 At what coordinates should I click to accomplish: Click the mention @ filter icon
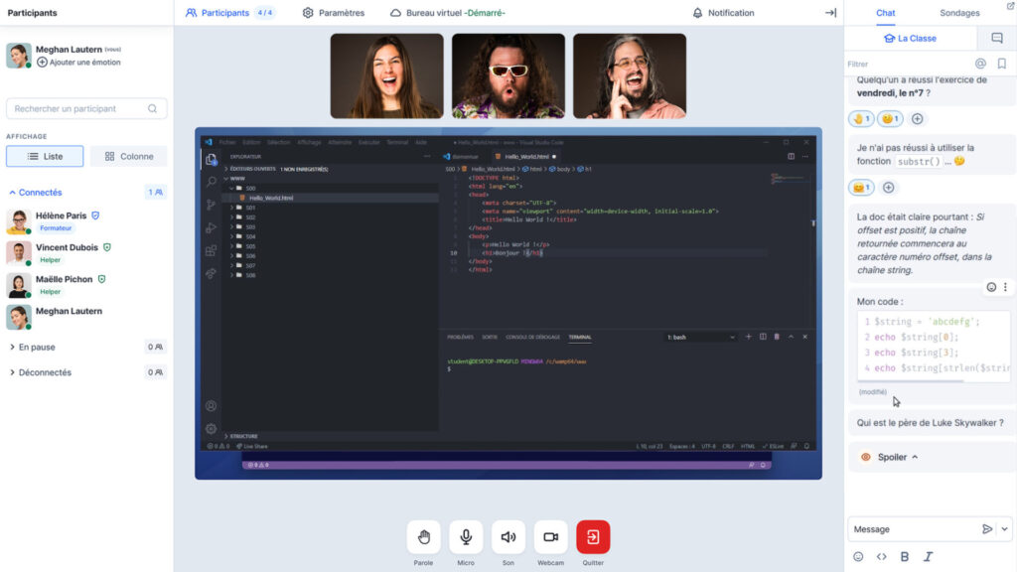click(x=980, y=64)
